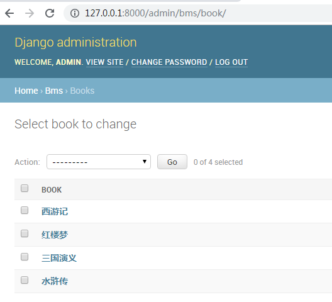This screenshot has width=332, height=302.
Task: Click the LOG OUT link
Action: click(x=231, y=62)
